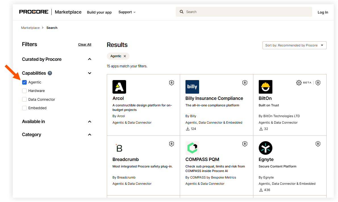Click the shield badge on the Breadcrumb card
This screenshot has width=338, height=202.
click(171, 144)
